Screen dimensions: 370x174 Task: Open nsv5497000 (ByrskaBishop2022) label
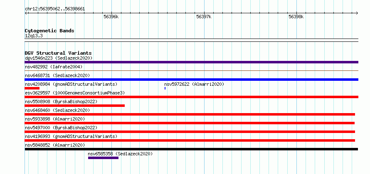pos(61,128)
